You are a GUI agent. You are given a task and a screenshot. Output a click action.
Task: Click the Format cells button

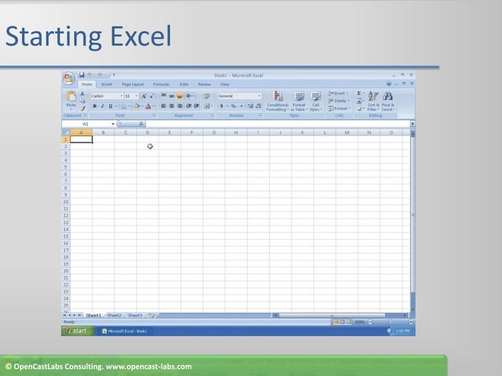(x=339, y=109)
